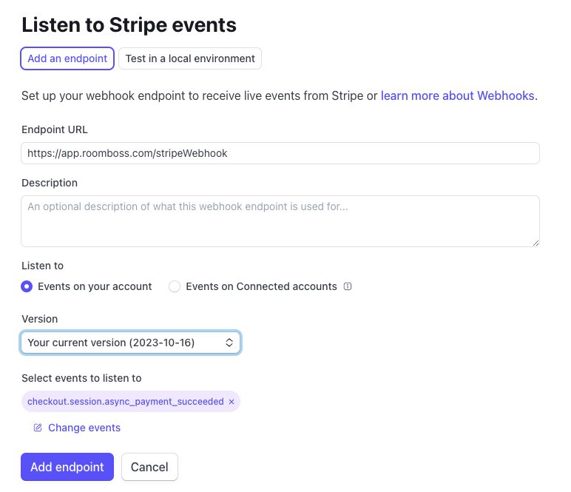
Task: Click the resize handle of the Description box
Action: pyautogui.click(x=535, y=242)
